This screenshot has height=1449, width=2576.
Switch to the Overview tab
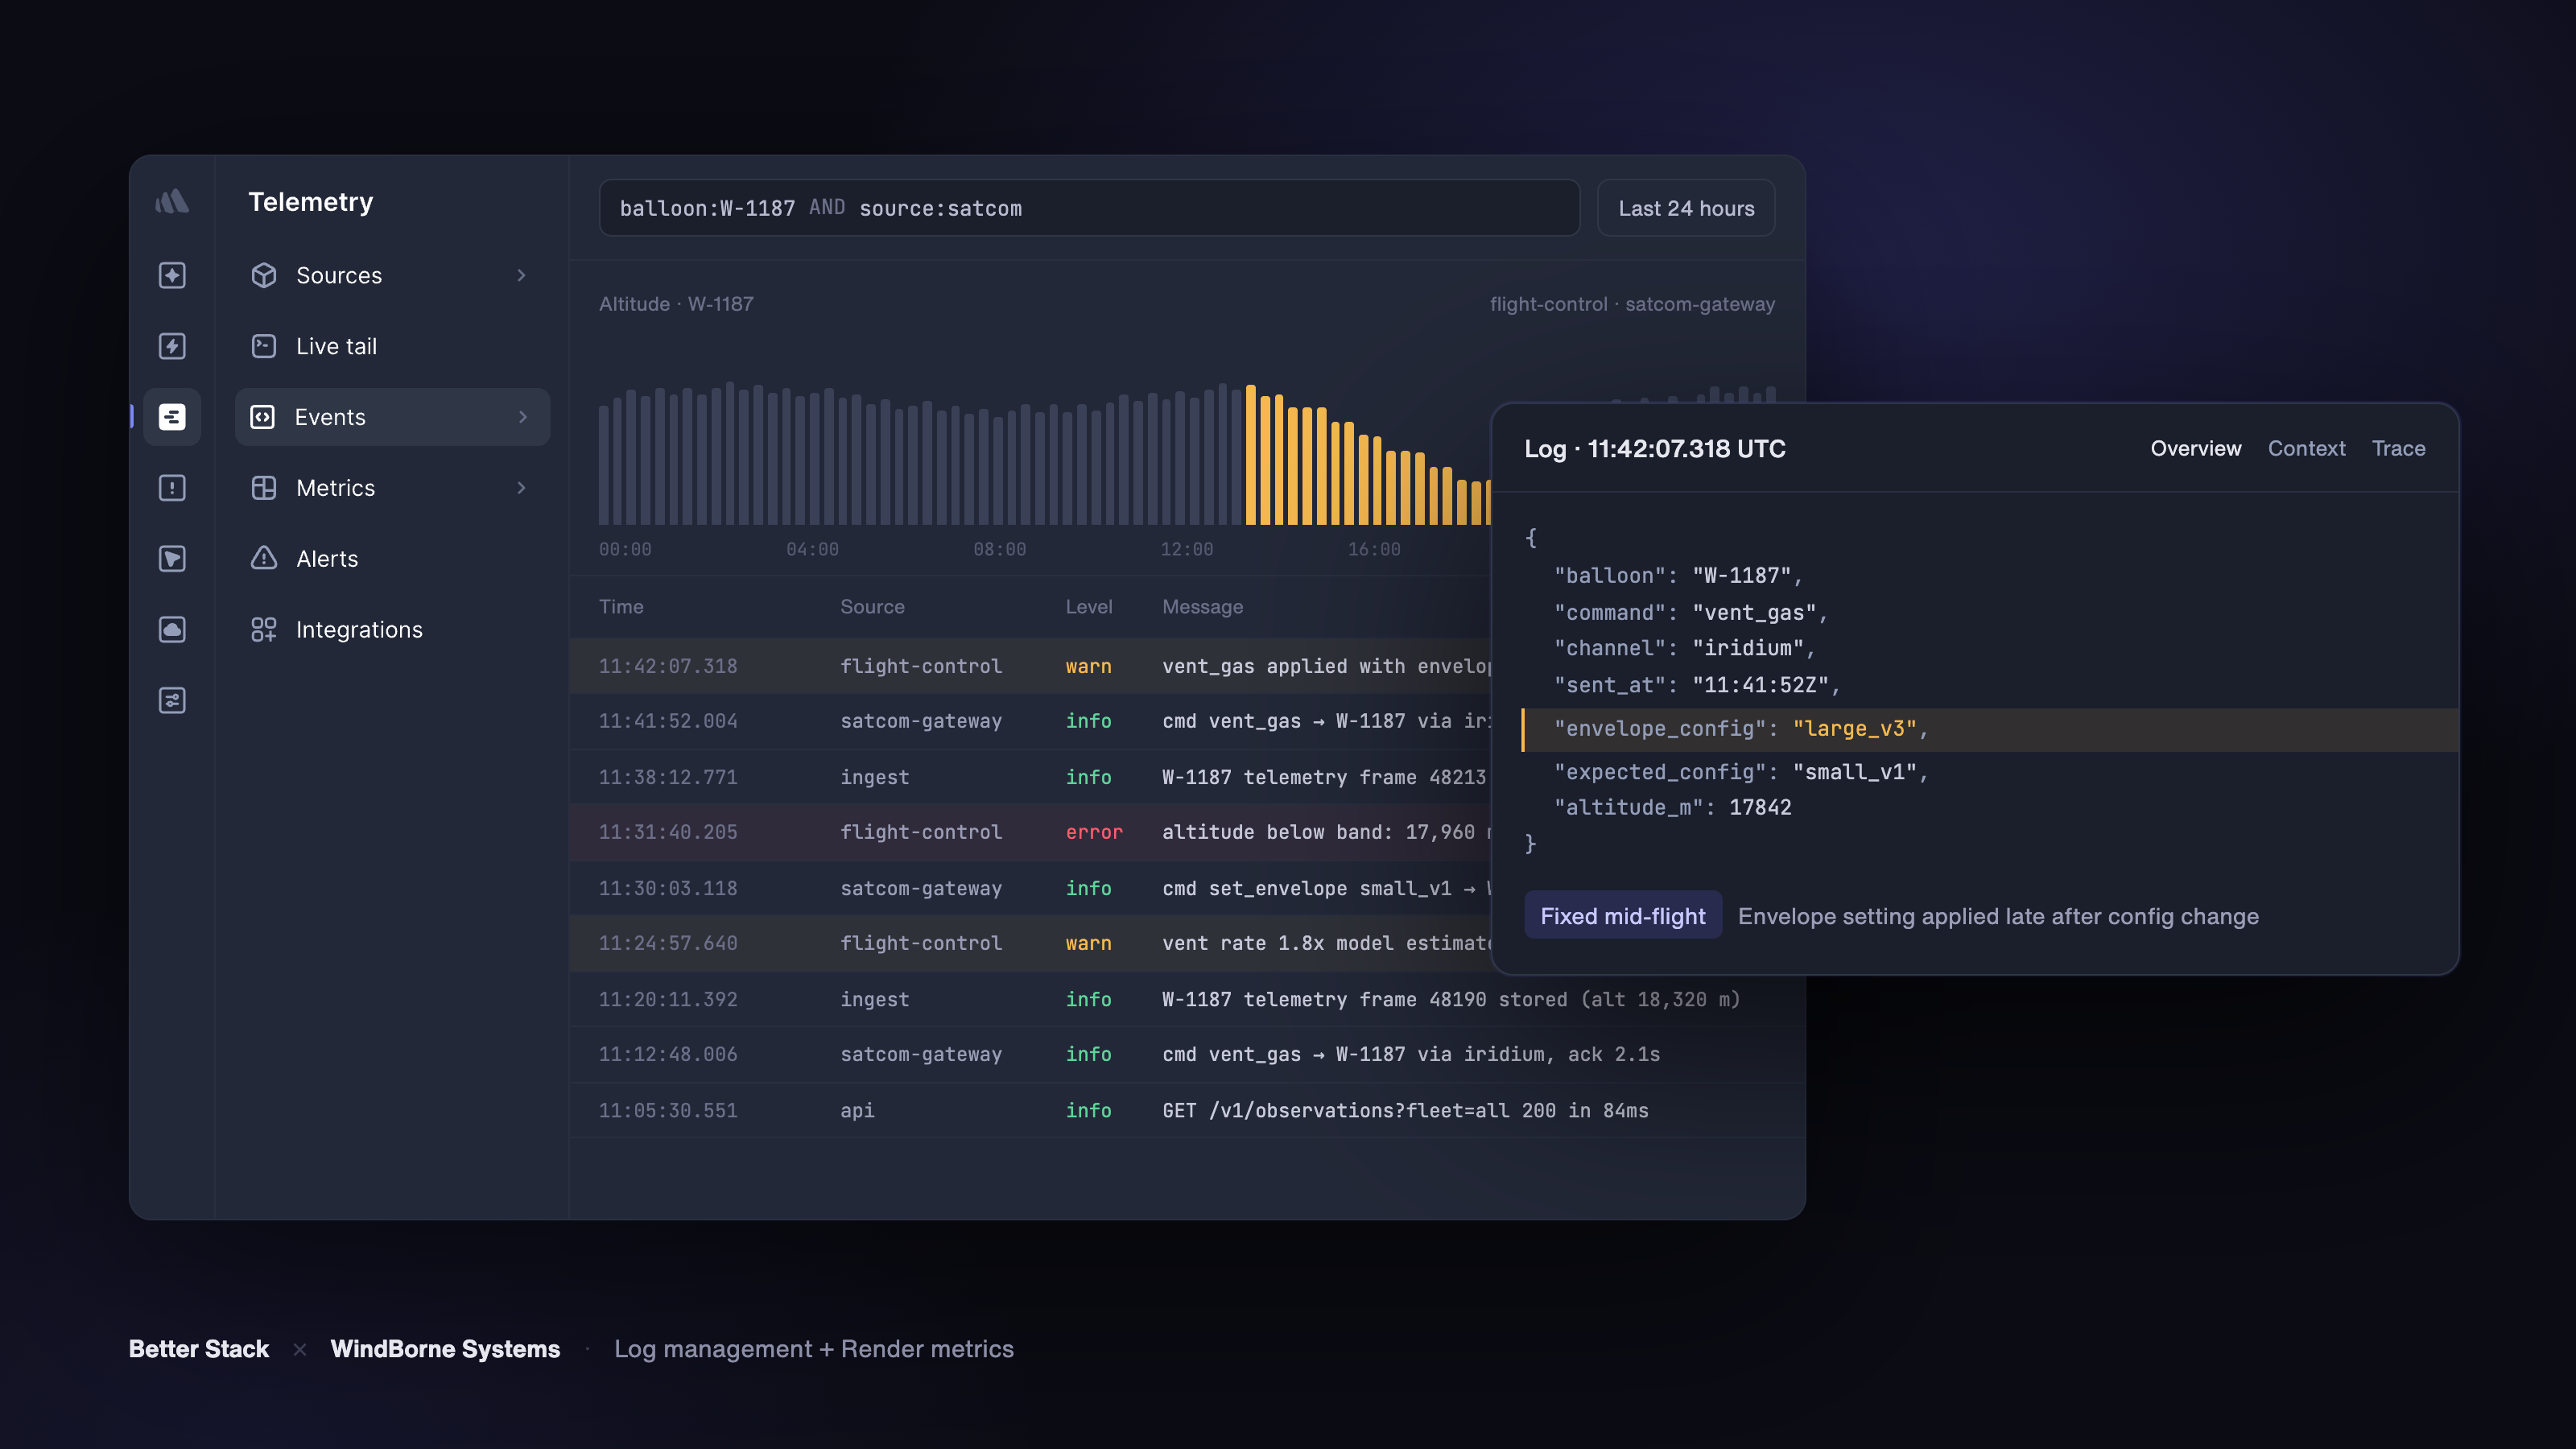click(x=2196, y=449)
